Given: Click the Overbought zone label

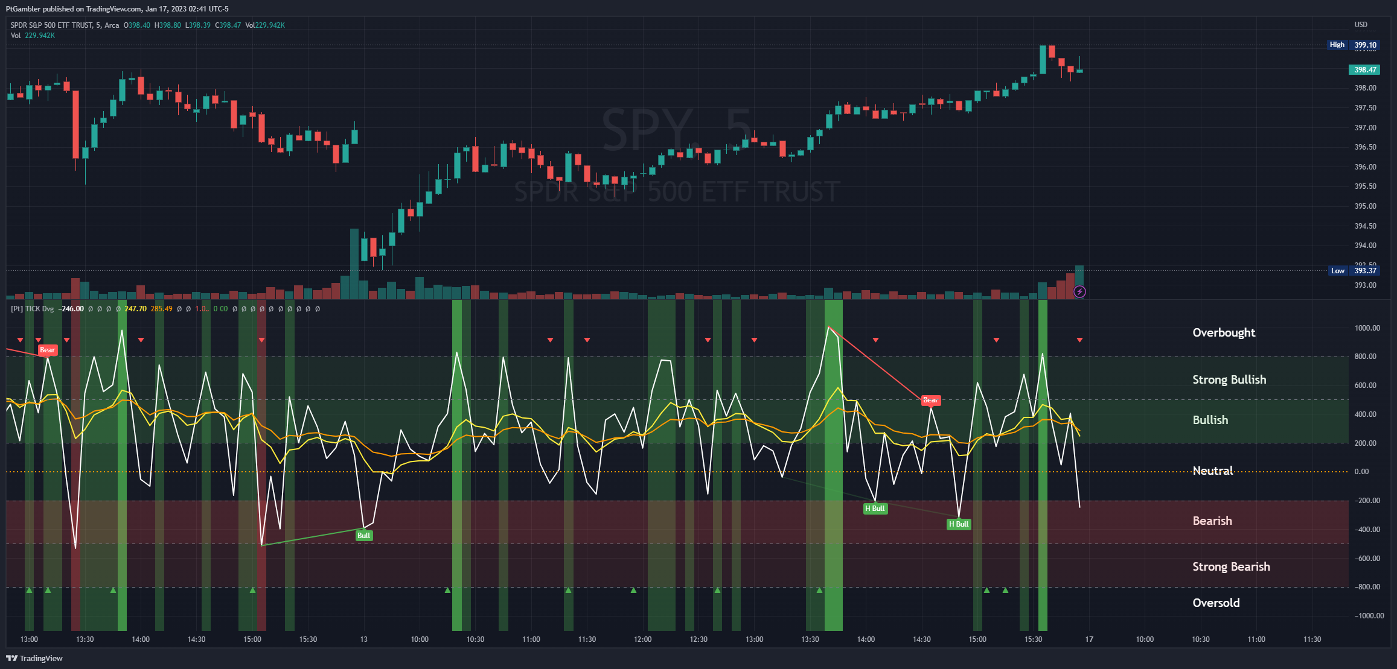Looking at the screenshot, I should pos(1224,333).
